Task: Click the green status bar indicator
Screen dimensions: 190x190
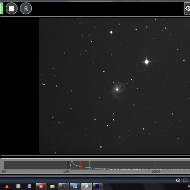Action: point(1,9)
